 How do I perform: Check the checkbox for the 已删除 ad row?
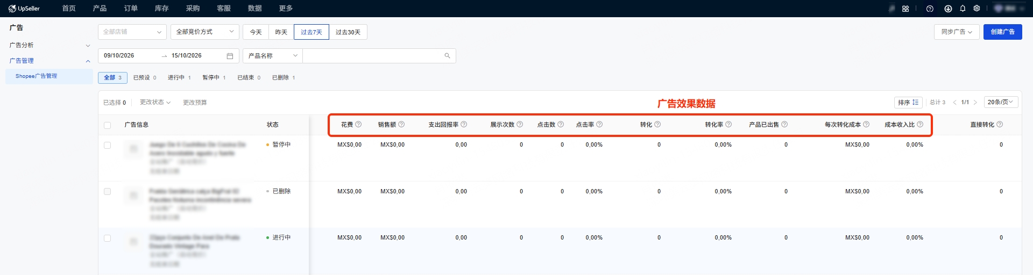[x=107, y=192]
